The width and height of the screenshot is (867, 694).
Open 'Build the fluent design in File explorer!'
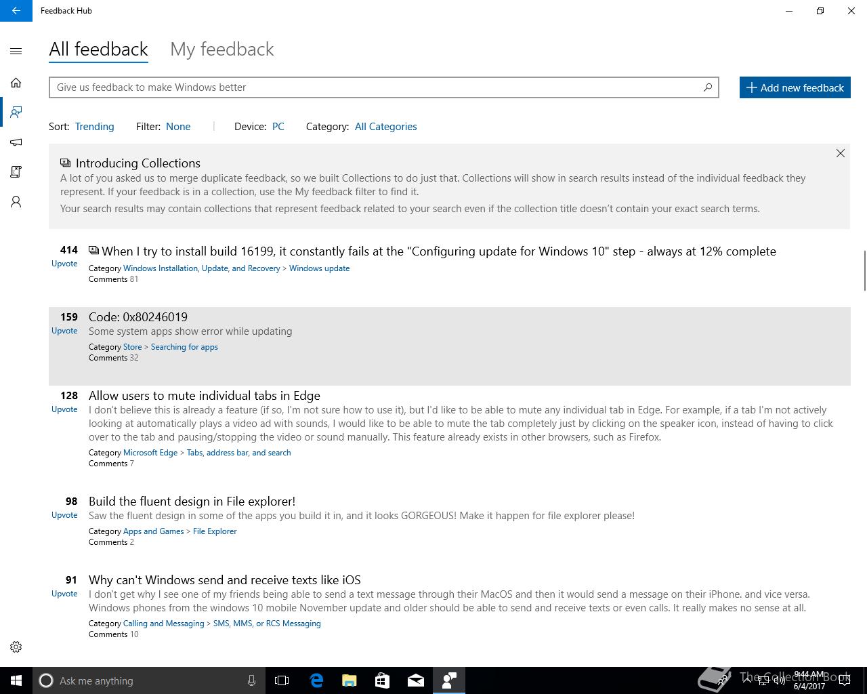(192, 502)
